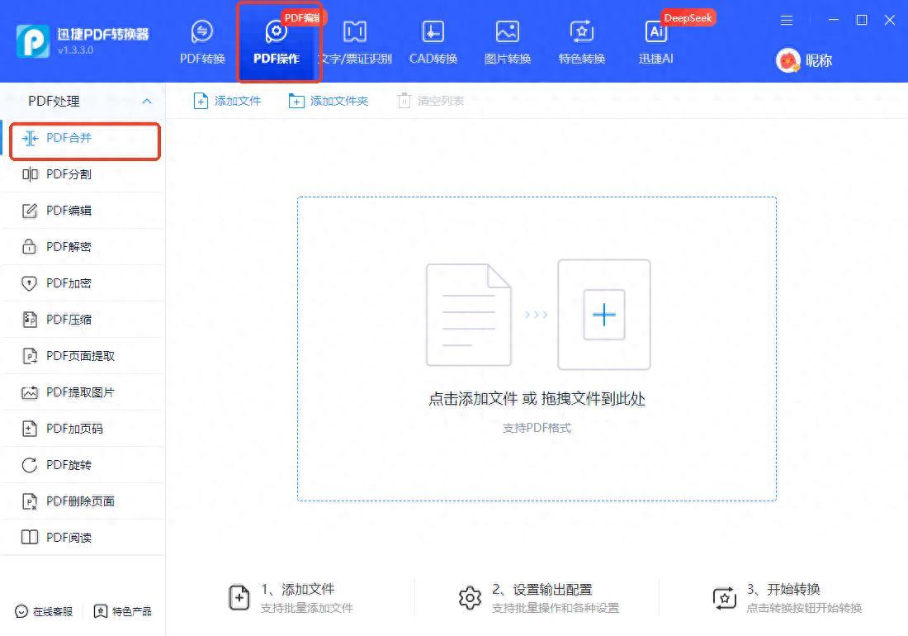Open 特色转换 star icon
The image size is (908, 636).
pyautogui.click(x=582, y=32)
